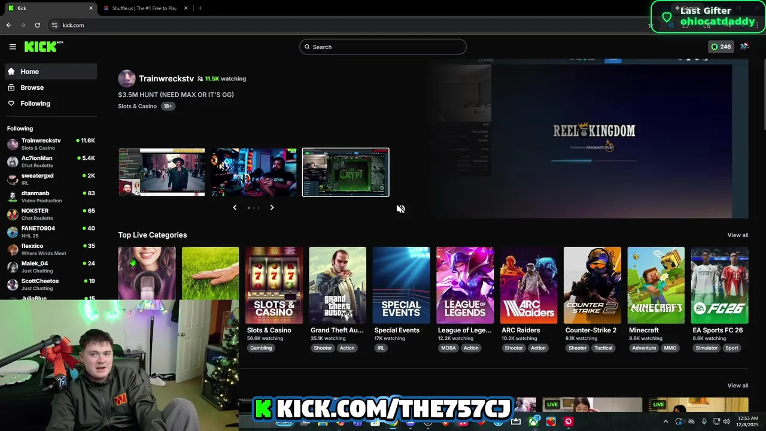Open NOKSTER channel in Following list
Image resolution: width=766 pixels, height=431 pixels.
click(51, 214)
